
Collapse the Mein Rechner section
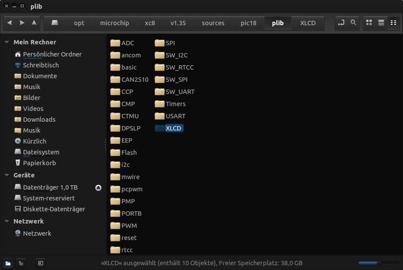(x=7, y=42)
